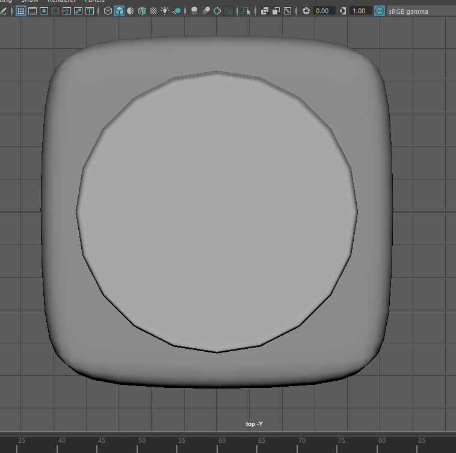Select smooth shade all display mode

pyautogui.click(x=119, y=11)
